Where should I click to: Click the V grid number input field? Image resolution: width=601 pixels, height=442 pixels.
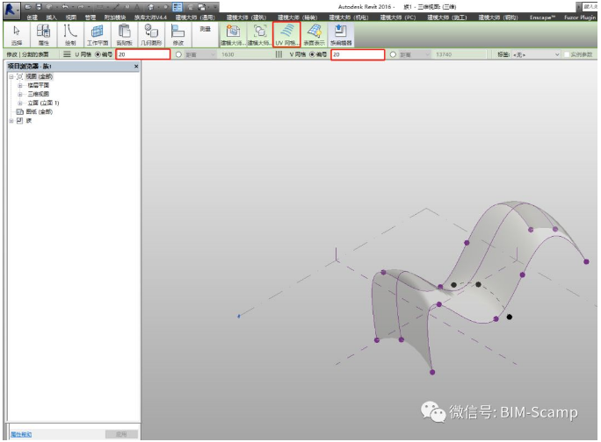coord(357,54)
